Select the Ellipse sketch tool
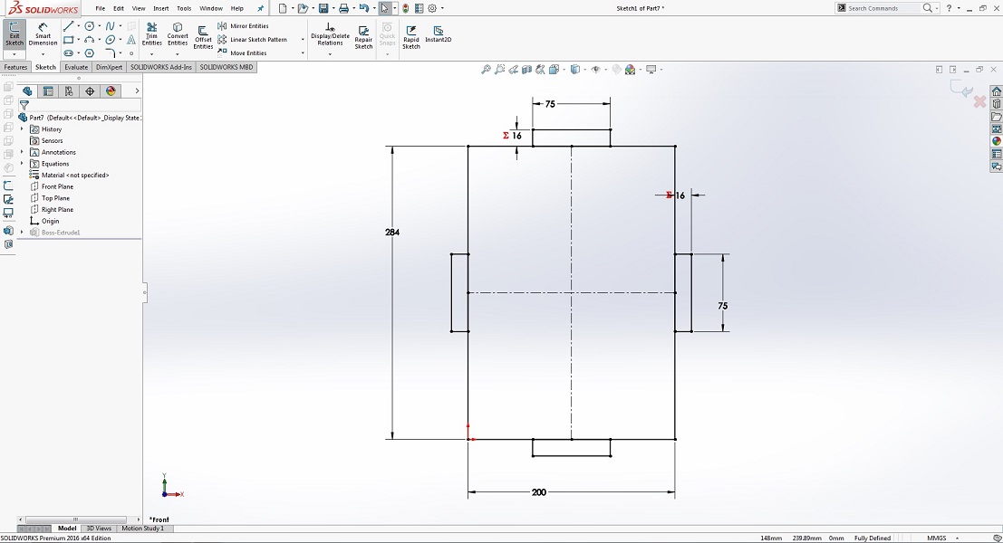This screenshot has height=543, width=1003. click(x=110, y=40)
